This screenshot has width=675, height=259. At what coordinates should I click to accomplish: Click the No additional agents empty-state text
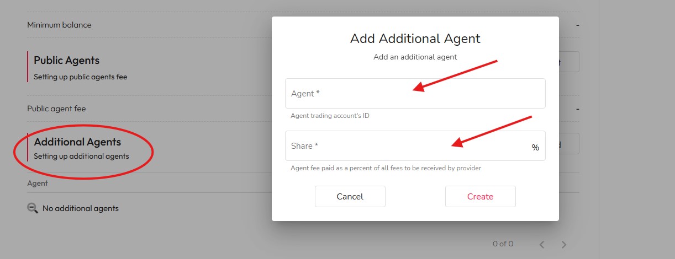point(81,208)
